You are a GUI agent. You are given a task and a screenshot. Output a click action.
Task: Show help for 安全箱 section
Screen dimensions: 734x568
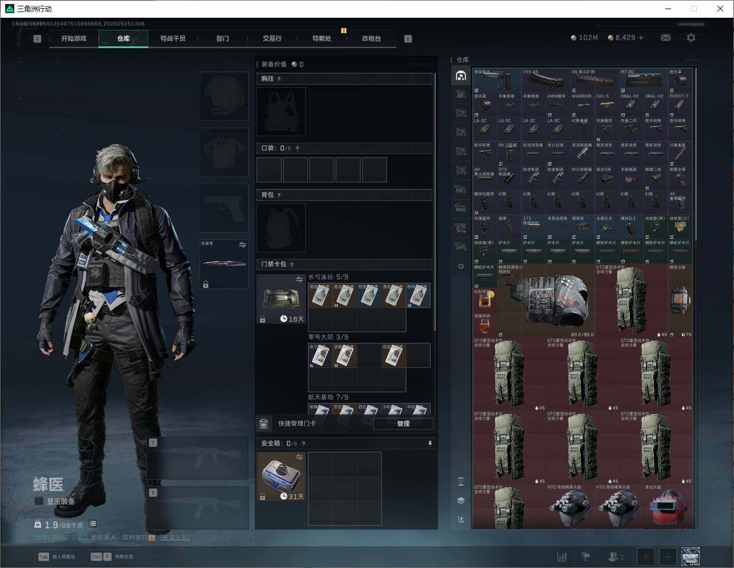pos(303,444)
